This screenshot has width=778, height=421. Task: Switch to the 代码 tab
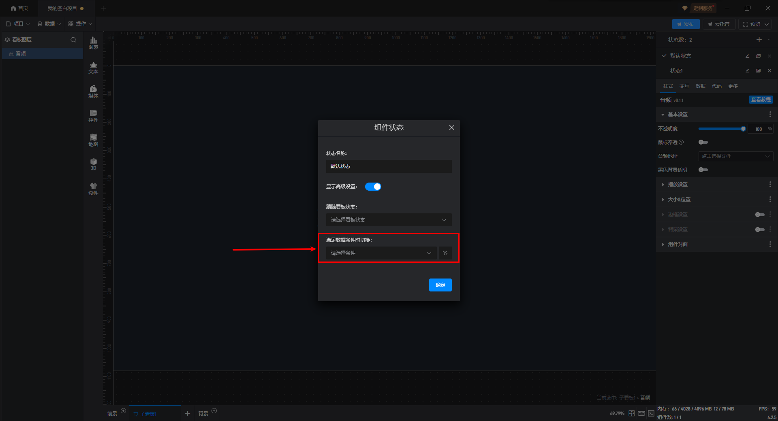click(x=717, y=86)
